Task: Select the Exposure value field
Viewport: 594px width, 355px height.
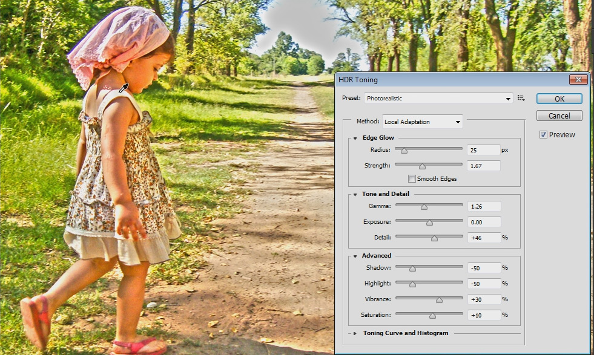Action: coord(483,221)
